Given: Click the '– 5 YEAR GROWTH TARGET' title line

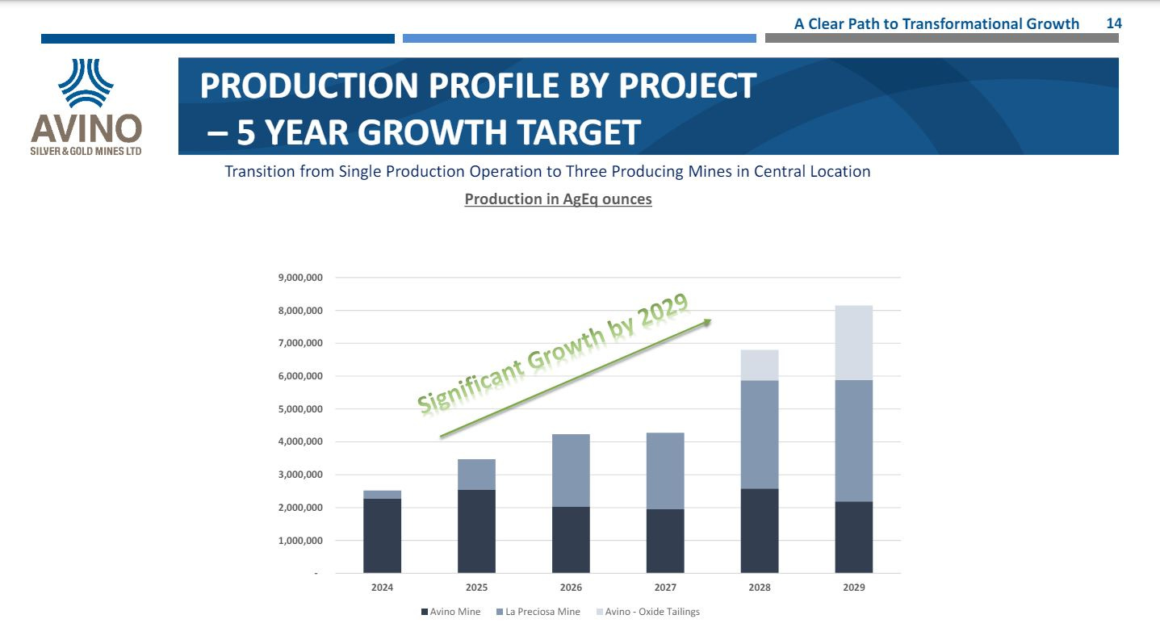Looking at the screenshot, I should click(424, 133).
